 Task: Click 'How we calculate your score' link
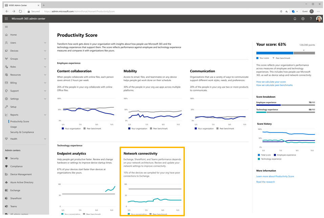(271, 82)
